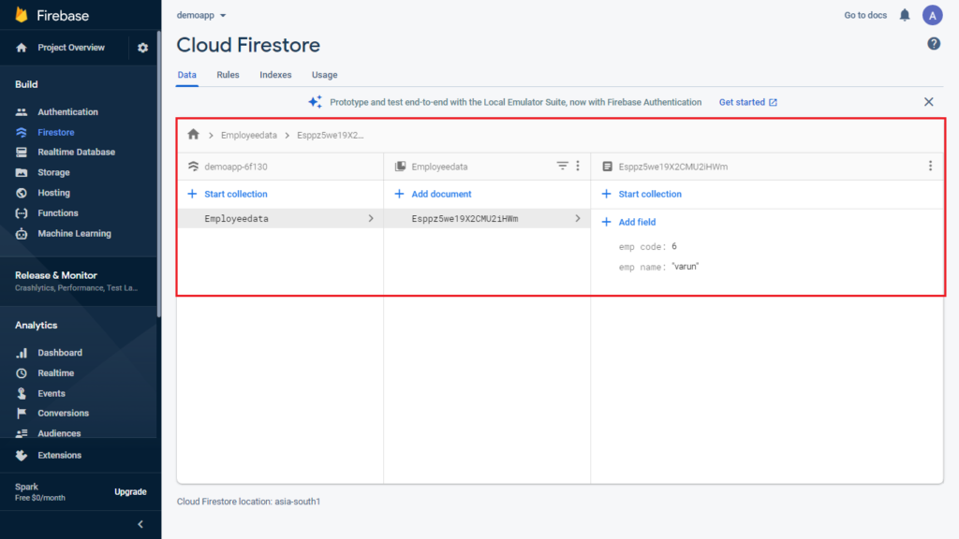The image size is (959, 539).
Task: Filter Employeedata collection with filter icon
Action: pyautogui.click(x=562, y=166)
